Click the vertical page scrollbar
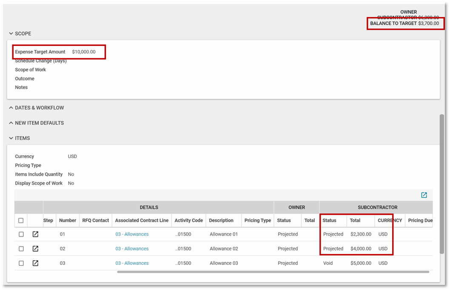Viewport: 450px width, 290px height. [x=442, y=183]
